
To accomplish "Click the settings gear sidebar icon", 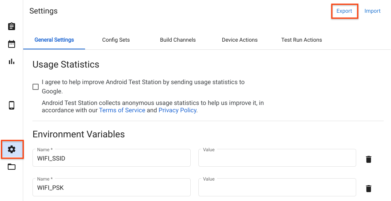I will [12, 149].
